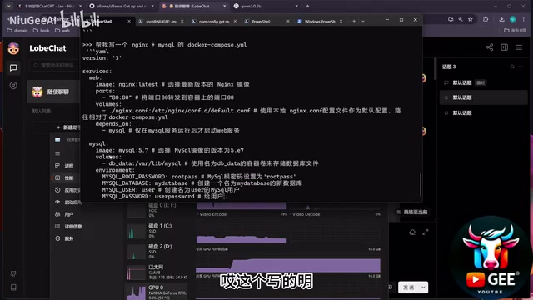The width and height of the screenshot is (533, 300).
Task: Click the eraser icon above the chat input
Action: [x=412, y=232]
